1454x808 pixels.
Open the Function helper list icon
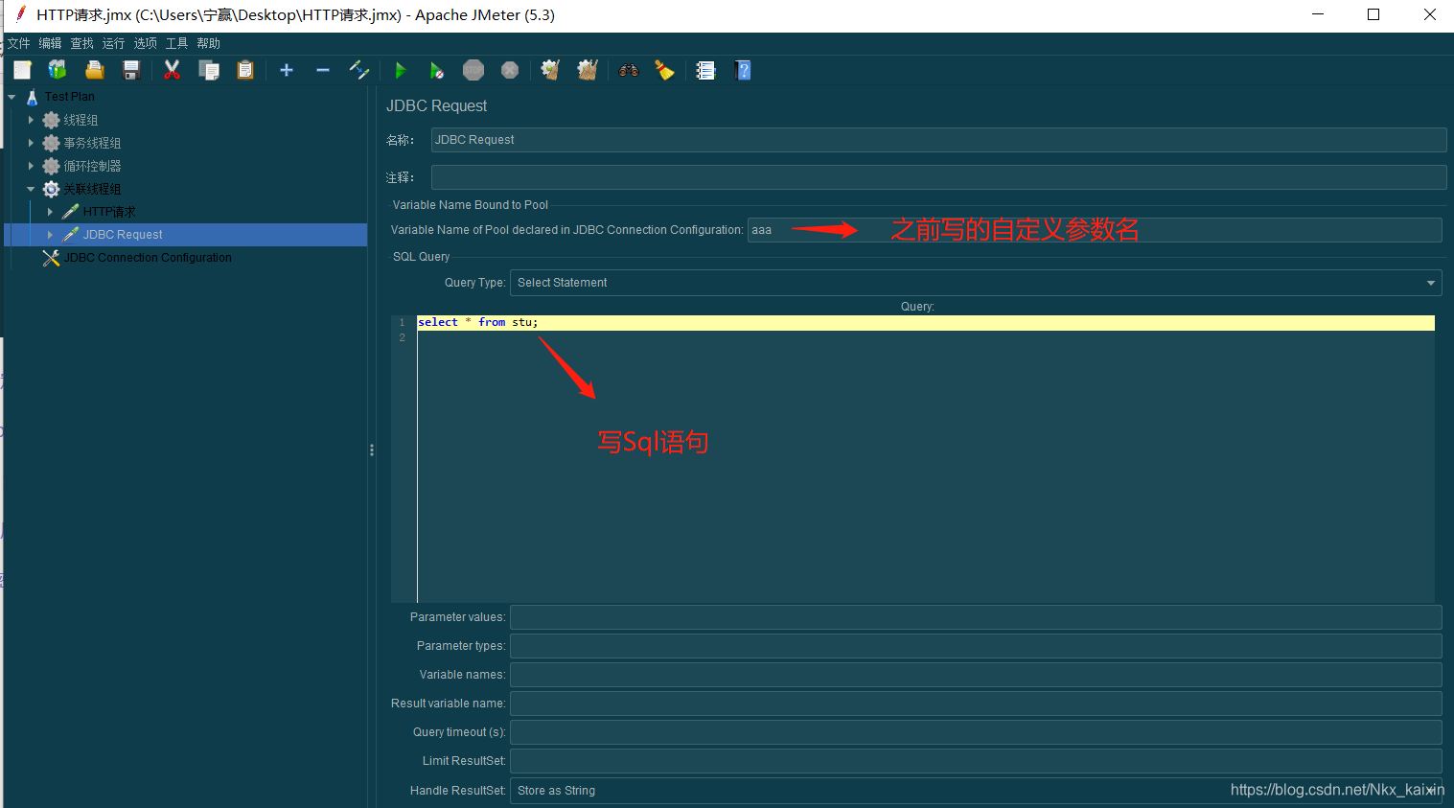point(705,70)
